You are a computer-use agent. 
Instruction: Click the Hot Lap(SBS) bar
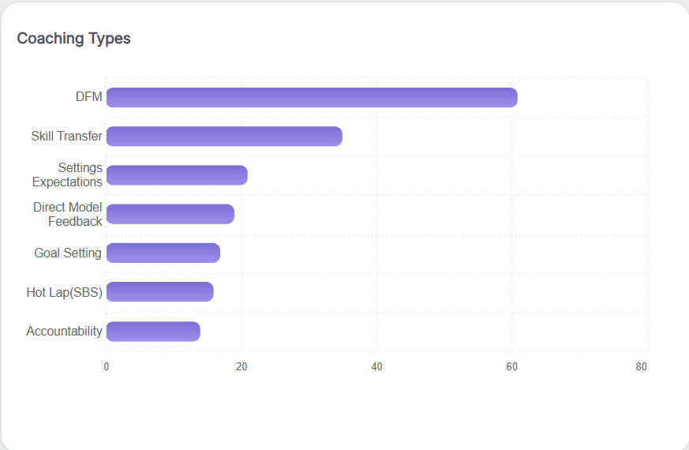(x=160, y=292)
